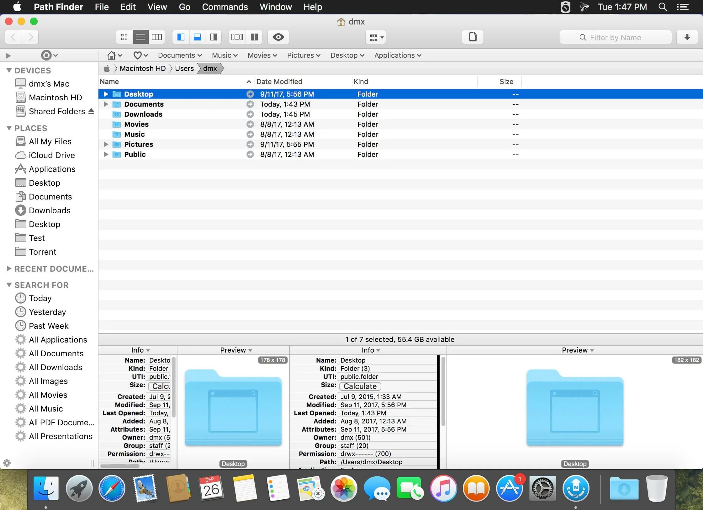Open the Path Finder application menu
The image size is (703, 510).
(58, 7)
